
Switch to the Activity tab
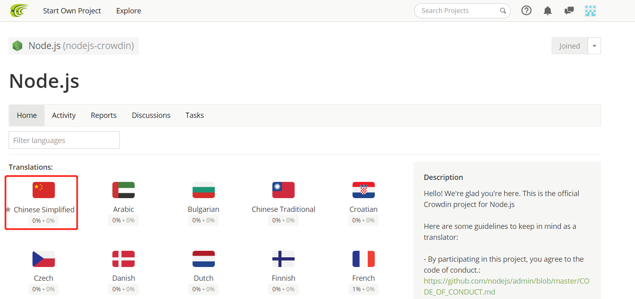click(x=64, y=115)
